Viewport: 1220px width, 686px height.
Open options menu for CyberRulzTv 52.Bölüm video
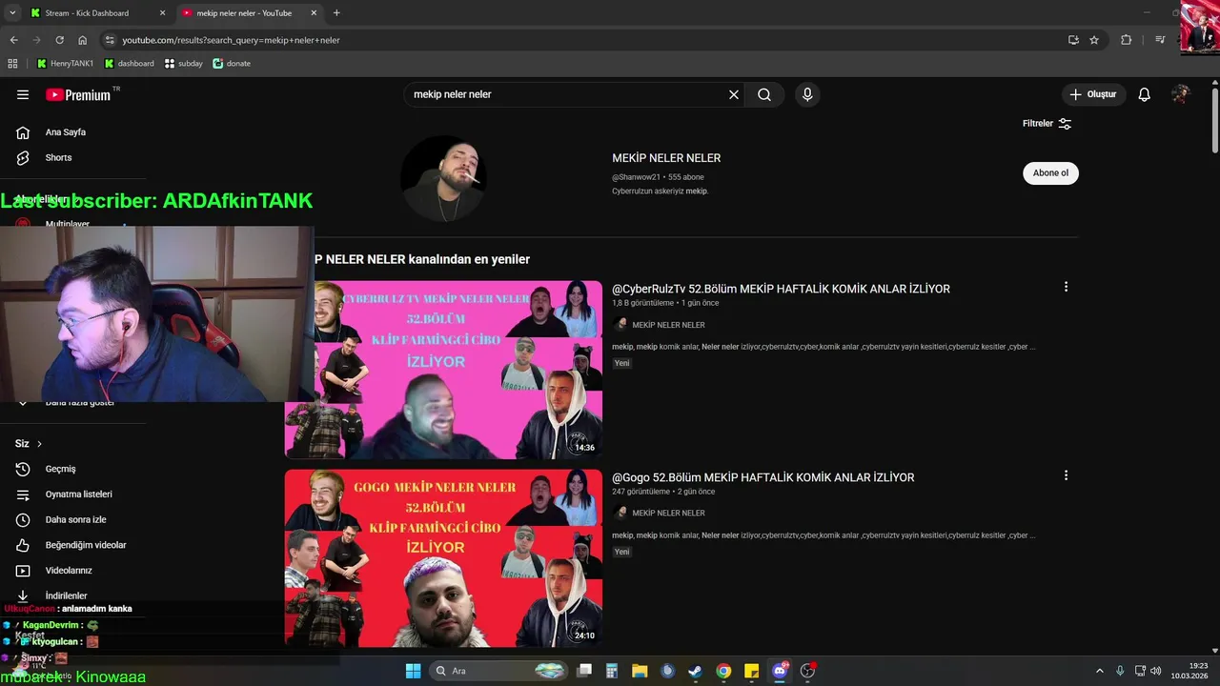coord(1066,287)
